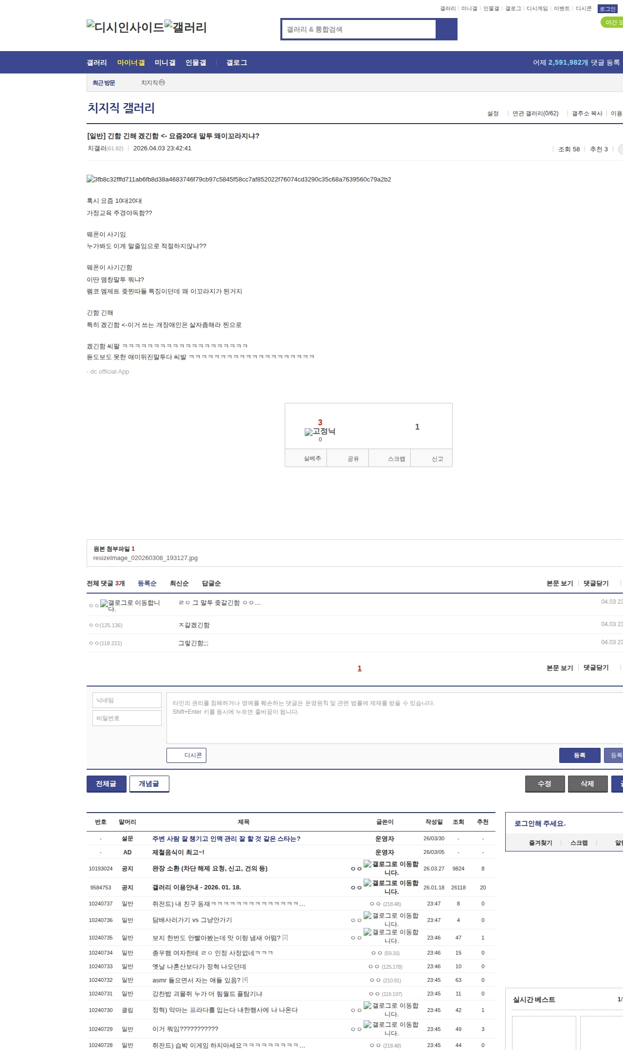The height and width of the screenshot is (1050, 623).
Task: Open the 디시콘 link in top utility links
Action: tap(583, 9)
